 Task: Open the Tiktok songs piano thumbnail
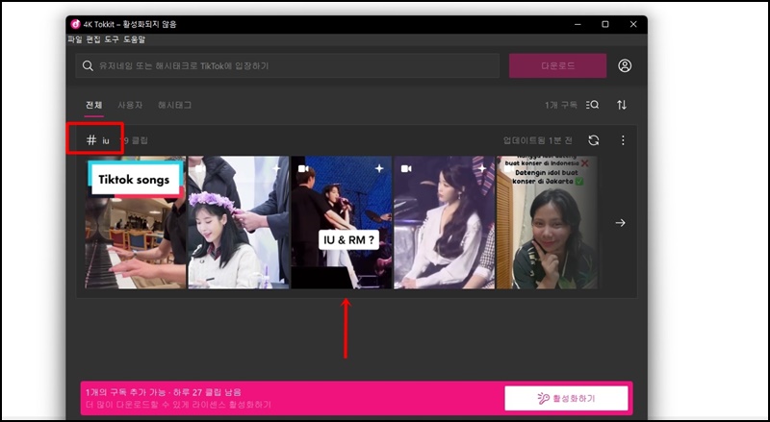point(136,222)
